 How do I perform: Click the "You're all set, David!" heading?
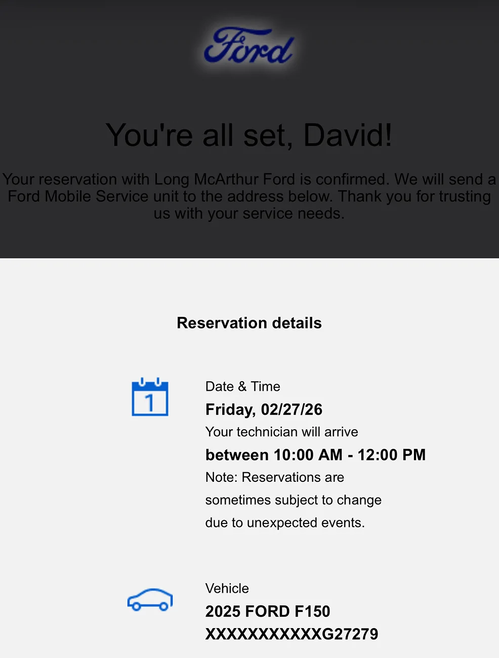pyautogui.click(x=248, y=135)
